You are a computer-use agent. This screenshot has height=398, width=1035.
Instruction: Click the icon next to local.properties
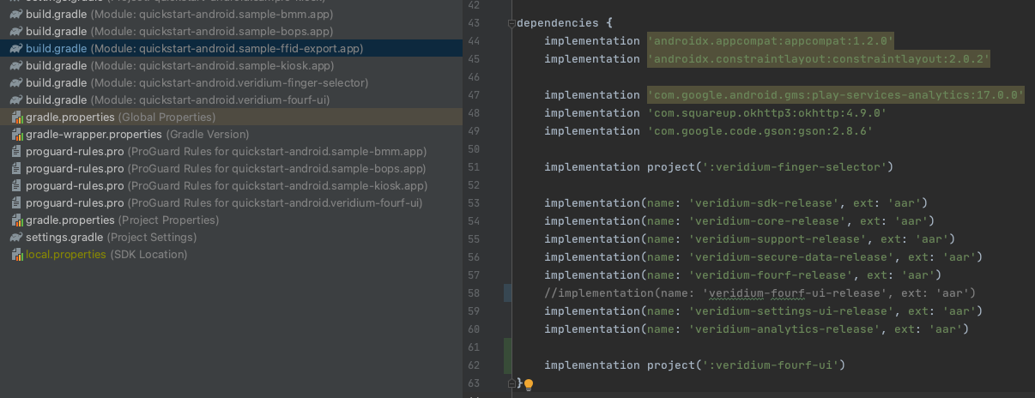point(16,255)
